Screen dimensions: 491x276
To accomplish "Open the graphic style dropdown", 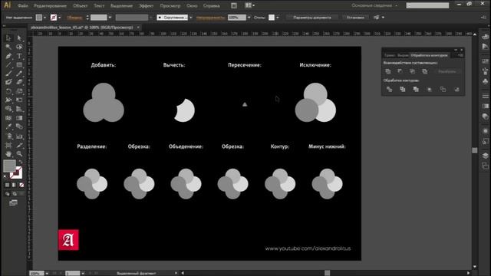I will [x=278, y=18].
